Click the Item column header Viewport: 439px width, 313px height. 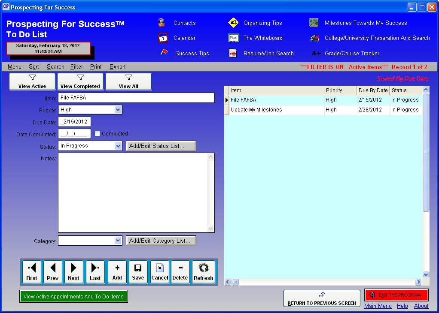coord(277,90)
